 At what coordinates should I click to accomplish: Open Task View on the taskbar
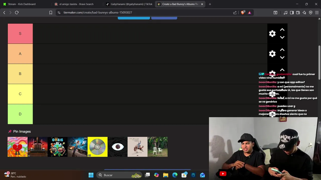point(147,175)
